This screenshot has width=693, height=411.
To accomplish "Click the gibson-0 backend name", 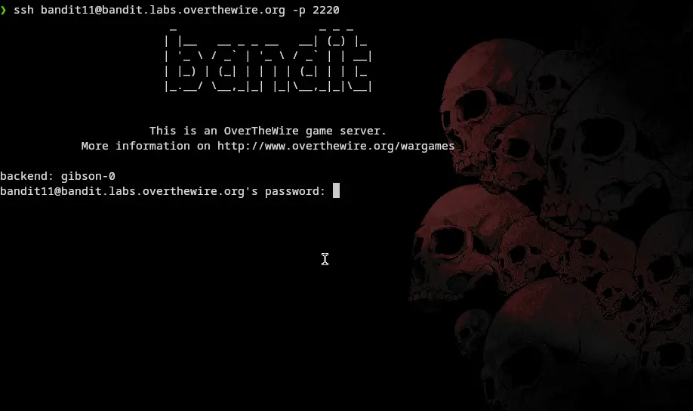I will point(88,176).
